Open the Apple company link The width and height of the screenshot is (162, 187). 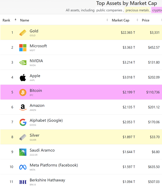coord(35,76)
